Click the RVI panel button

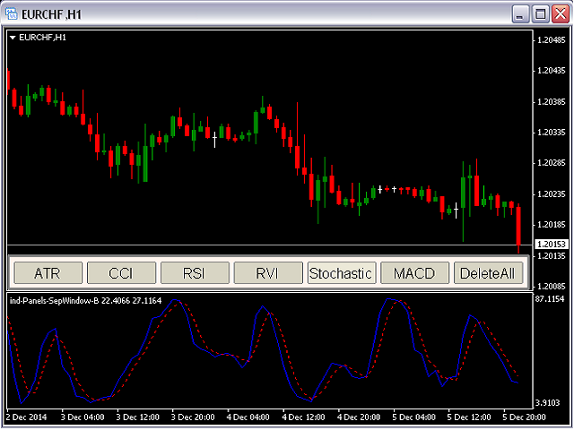267,272
